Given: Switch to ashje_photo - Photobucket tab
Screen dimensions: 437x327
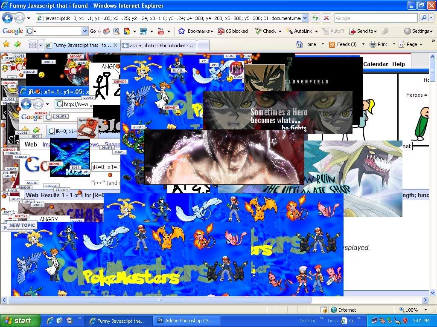Looking at the screenshot, I should (x=159, y=45).
